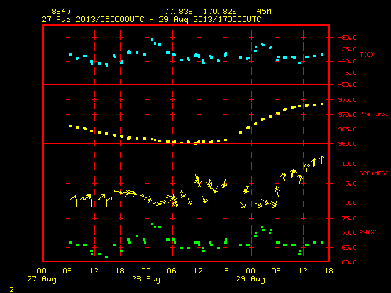Screen dimensions: 391x293
Task: Click the -50.0 temperature scale value
Action: (348, 85)
